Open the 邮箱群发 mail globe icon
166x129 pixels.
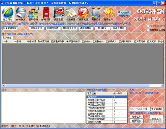pos(21,14)
